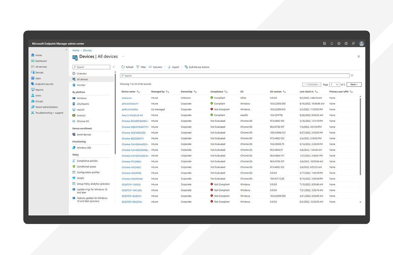Sort by Primary user UPN column
The image size is (393, 255).
coord(341,92)
